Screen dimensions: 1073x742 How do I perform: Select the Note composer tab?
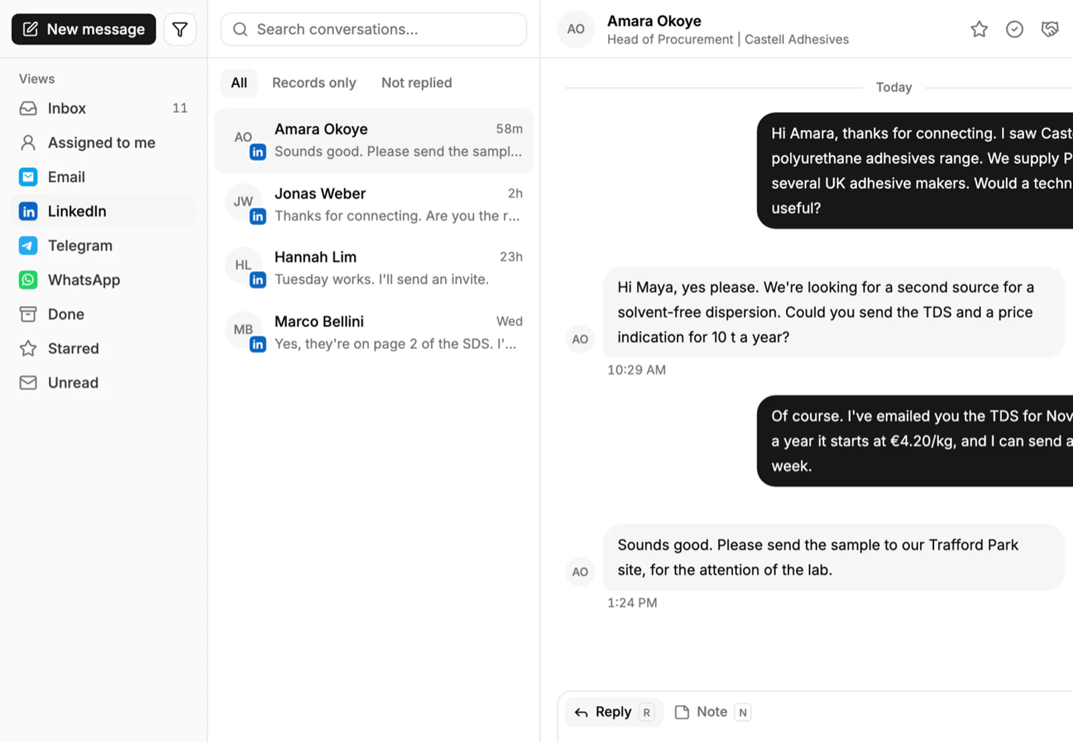coord(712,712)
